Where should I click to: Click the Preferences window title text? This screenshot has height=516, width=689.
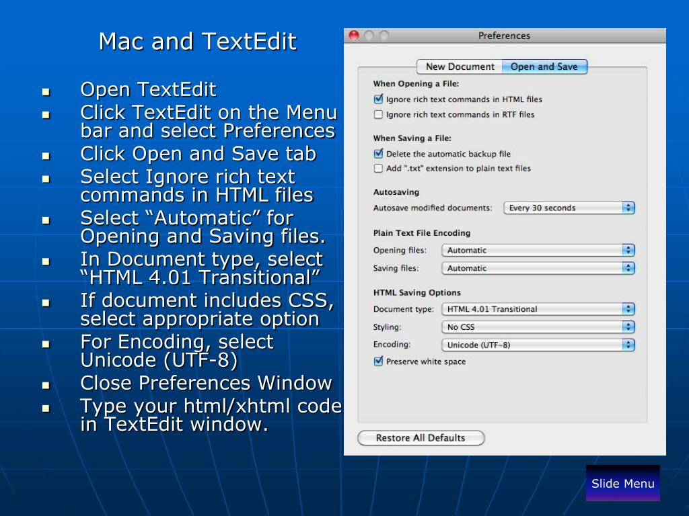504,36
